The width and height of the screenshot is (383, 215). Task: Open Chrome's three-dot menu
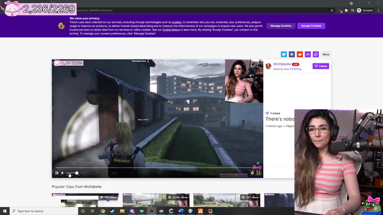tap(379, 11)
